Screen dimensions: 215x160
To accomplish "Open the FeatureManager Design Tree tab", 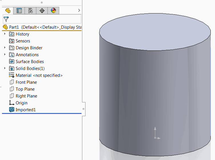I will 8,11.
